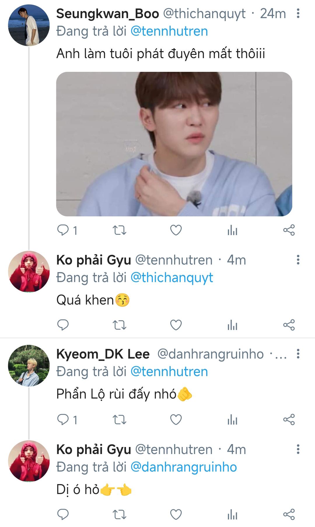Open @thichanquyt mention link in reply
This screenshot has width=315, height=527.
click(x=172, y=278)
